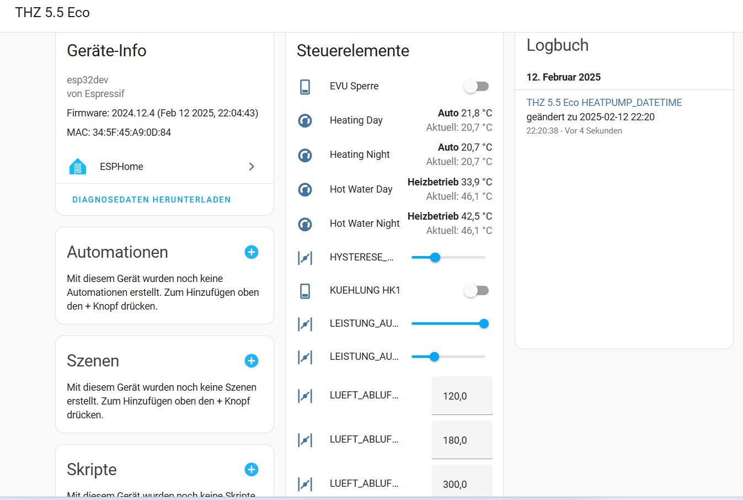Add a new script with plus icon
The height and width of the screenshot is (500, 743).
coord(252,470)
